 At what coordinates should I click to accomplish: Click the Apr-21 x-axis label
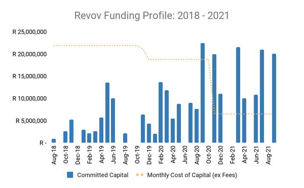pyautogui.click(x=245, y=155)
